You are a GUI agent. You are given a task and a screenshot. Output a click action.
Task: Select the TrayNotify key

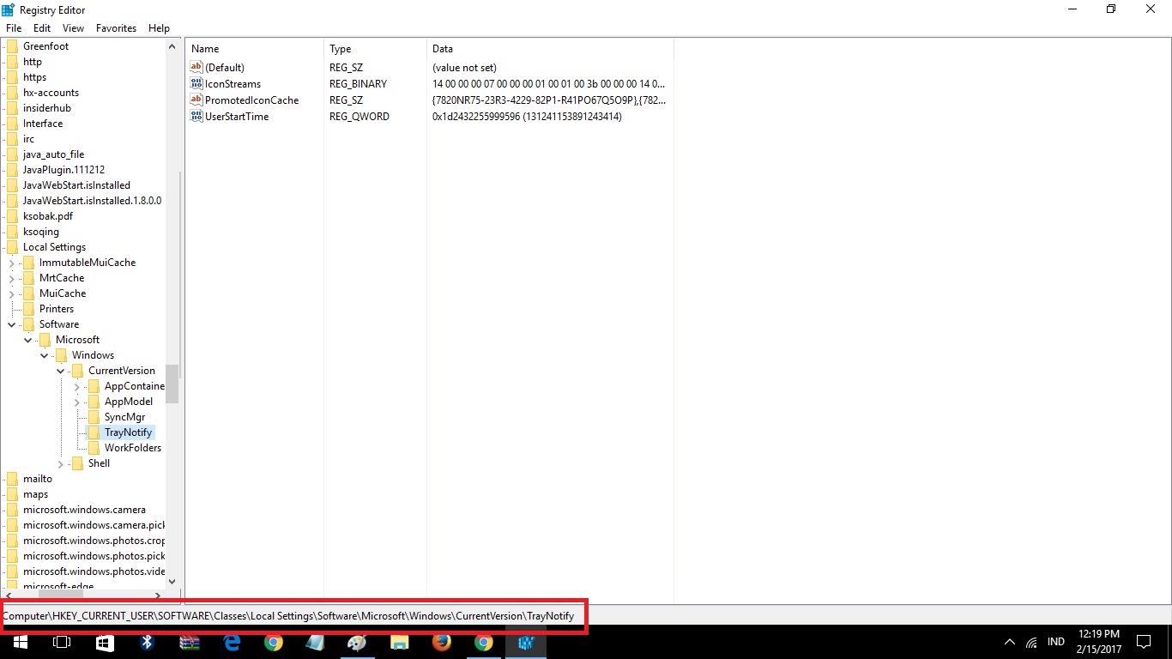pos(128,432)
